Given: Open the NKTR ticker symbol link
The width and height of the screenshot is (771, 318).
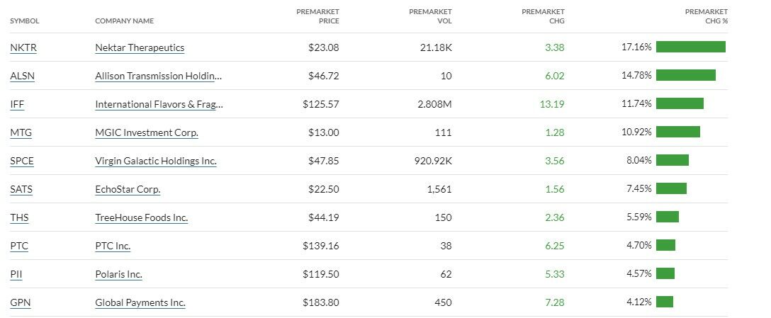Looking at the screenshot, I should [x=23, y=47].
